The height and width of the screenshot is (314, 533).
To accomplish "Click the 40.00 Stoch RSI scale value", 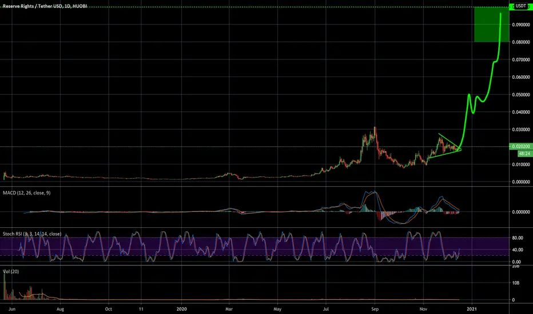I will point(518,250).
